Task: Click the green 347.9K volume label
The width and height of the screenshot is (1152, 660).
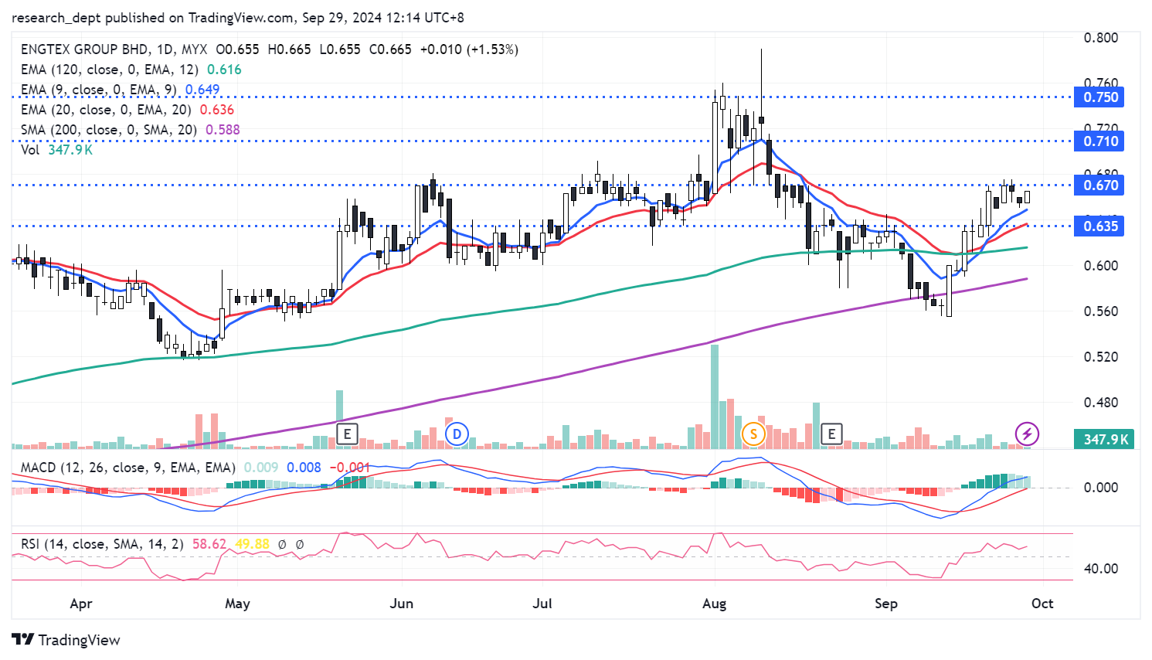Action: point(1105,440)
